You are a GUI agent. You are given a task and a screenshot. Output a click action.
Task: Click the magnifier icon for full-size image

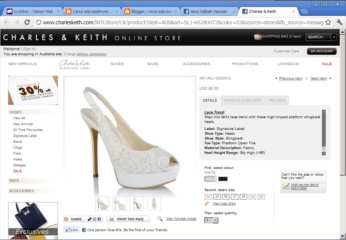(160, 218)
